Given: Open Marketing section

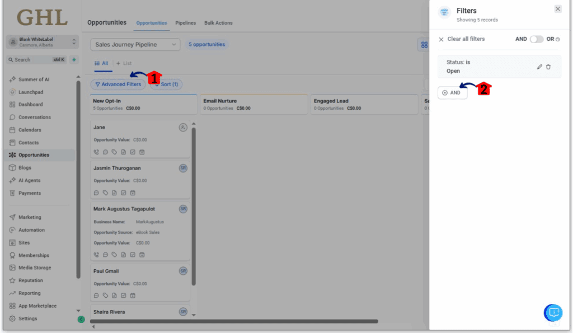Looking at the screenshot, I should pyautogui.click(x=30, y=218).
